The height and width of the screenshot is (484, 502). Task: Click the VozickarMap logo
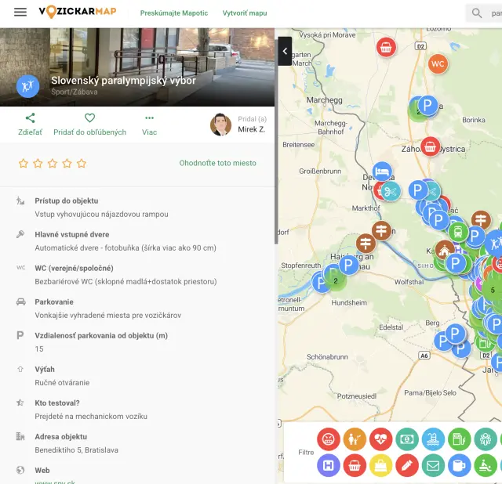[x=78, y=12]
